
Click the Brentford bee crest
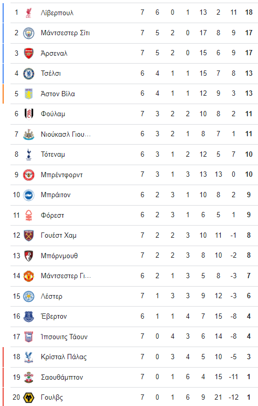pyautogui.click(x=29, y=175)
